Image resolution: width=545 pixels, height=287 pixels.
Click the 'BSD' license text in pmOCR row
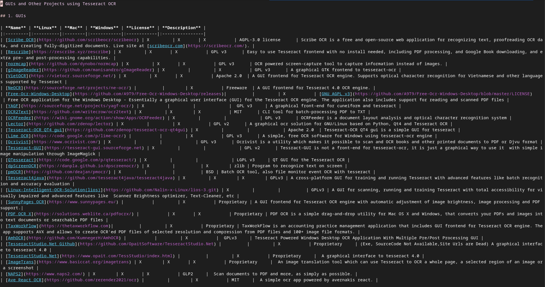(210, 172)
